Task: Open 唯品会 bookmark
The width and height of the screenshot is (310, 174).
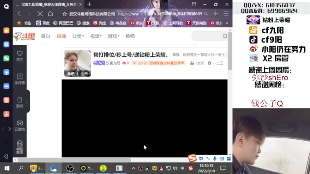Action: pos(118,23)
